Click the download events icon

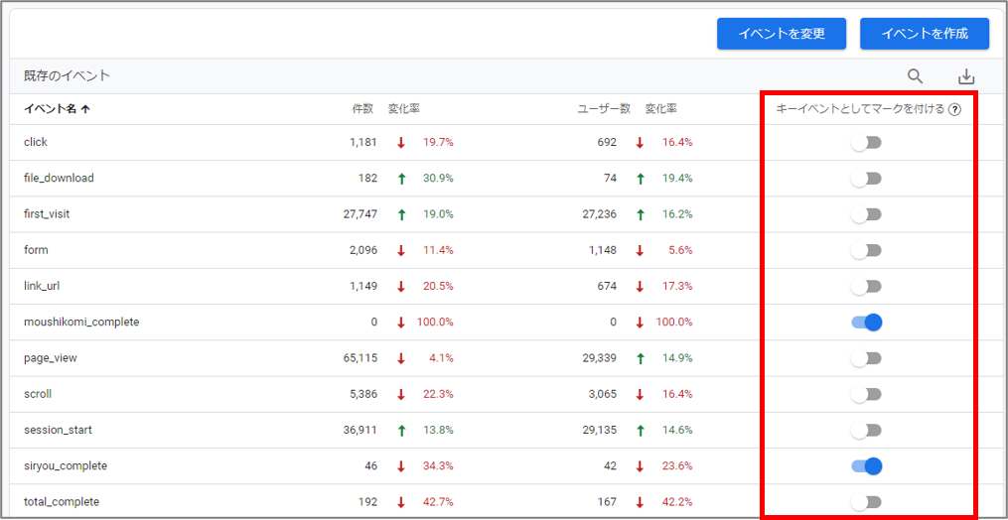click(x=966, y=76)
